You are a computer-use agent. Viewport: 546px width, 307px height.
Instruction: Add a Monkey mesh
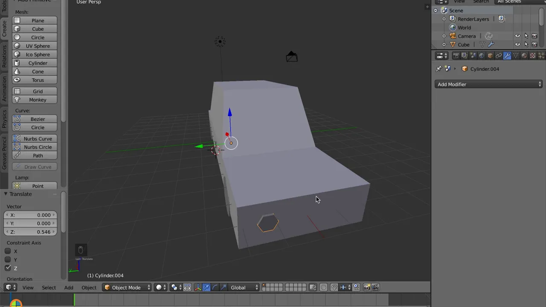[x=35, y=100]
